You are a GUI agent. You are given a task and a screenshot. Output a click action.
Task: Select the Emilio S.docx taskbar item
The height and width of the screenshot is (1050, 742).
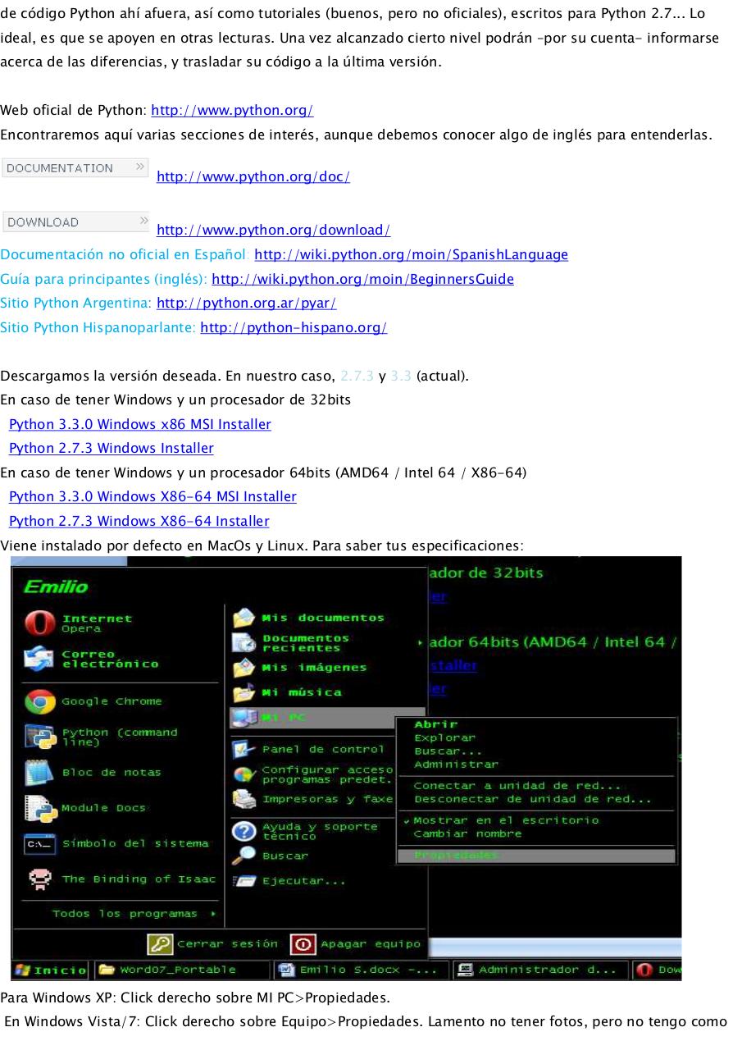[x=361, y=969]
